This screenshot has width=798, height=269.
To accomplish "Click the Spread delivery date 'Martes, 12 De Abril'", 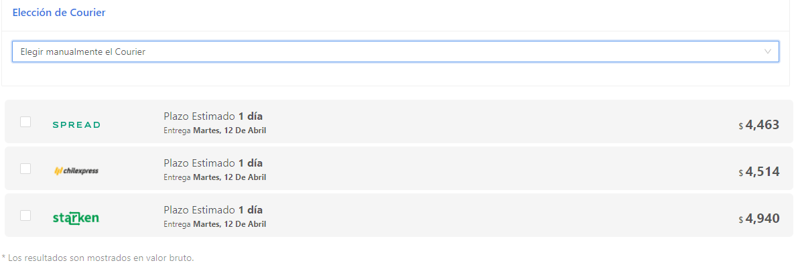I will [x=230, y=130].
